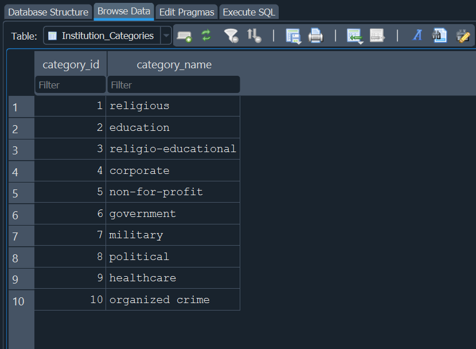Select the 'government' cell

173,214
